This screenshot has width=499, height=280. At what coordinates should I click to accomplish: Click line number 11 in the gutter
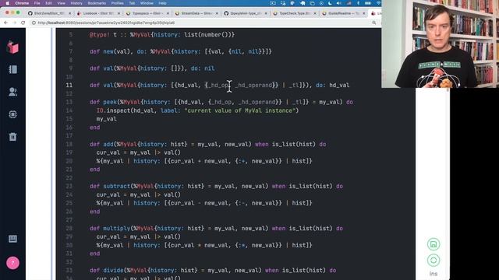pyautogui.click(x=69, y=85)
